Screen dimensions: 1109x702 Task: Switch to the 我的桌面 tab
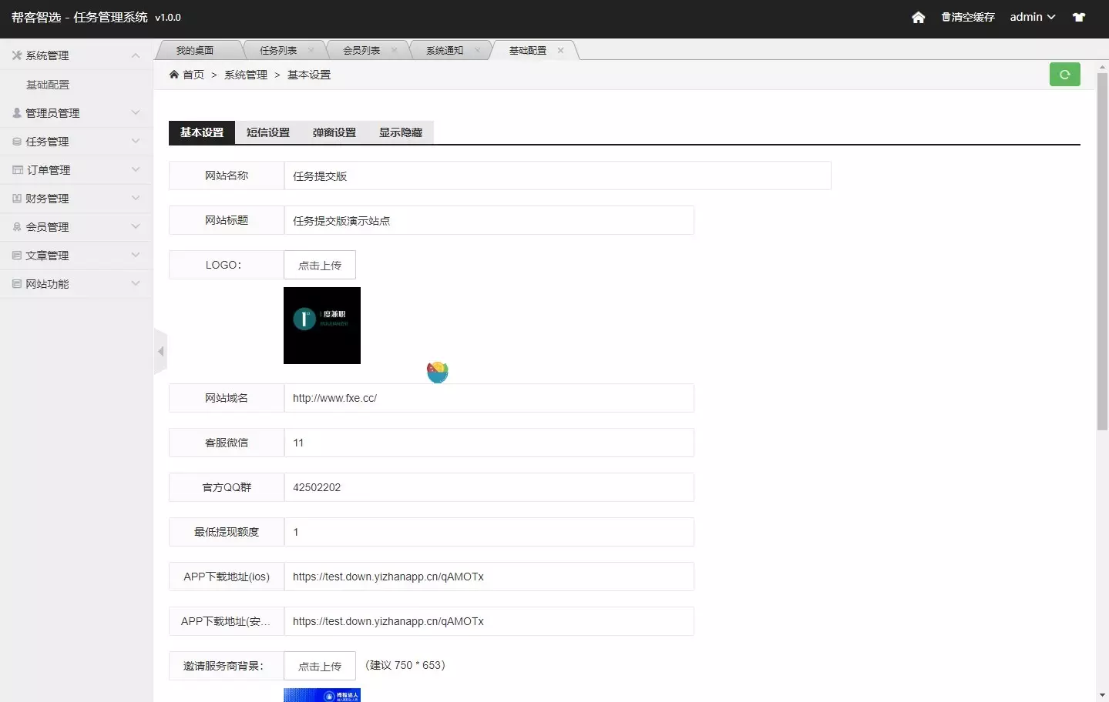point(195,50)
